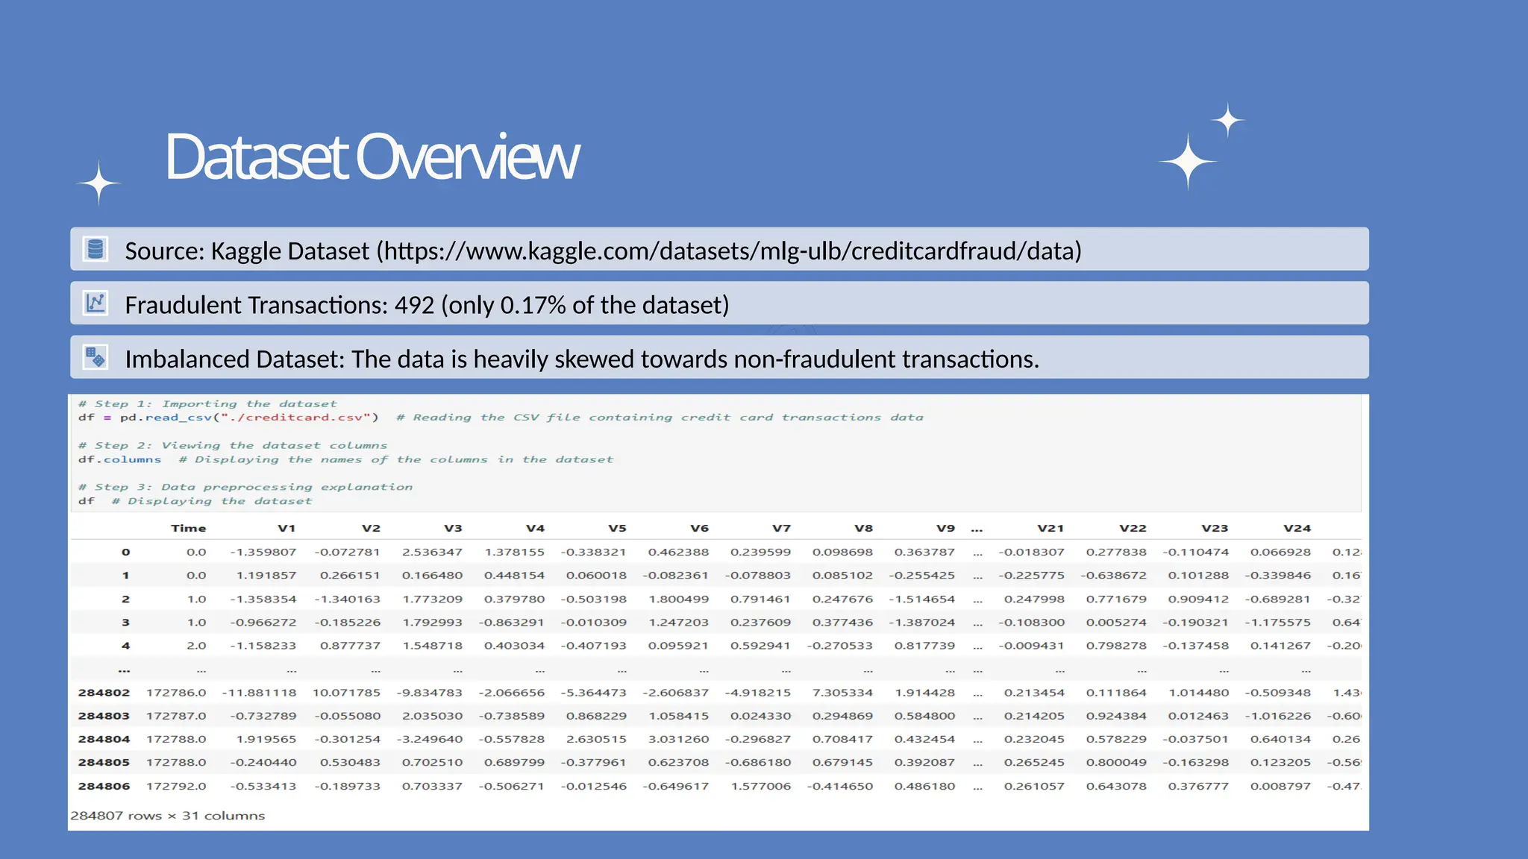
Task: Click the 'V1' column header
Action: [286, 528]
